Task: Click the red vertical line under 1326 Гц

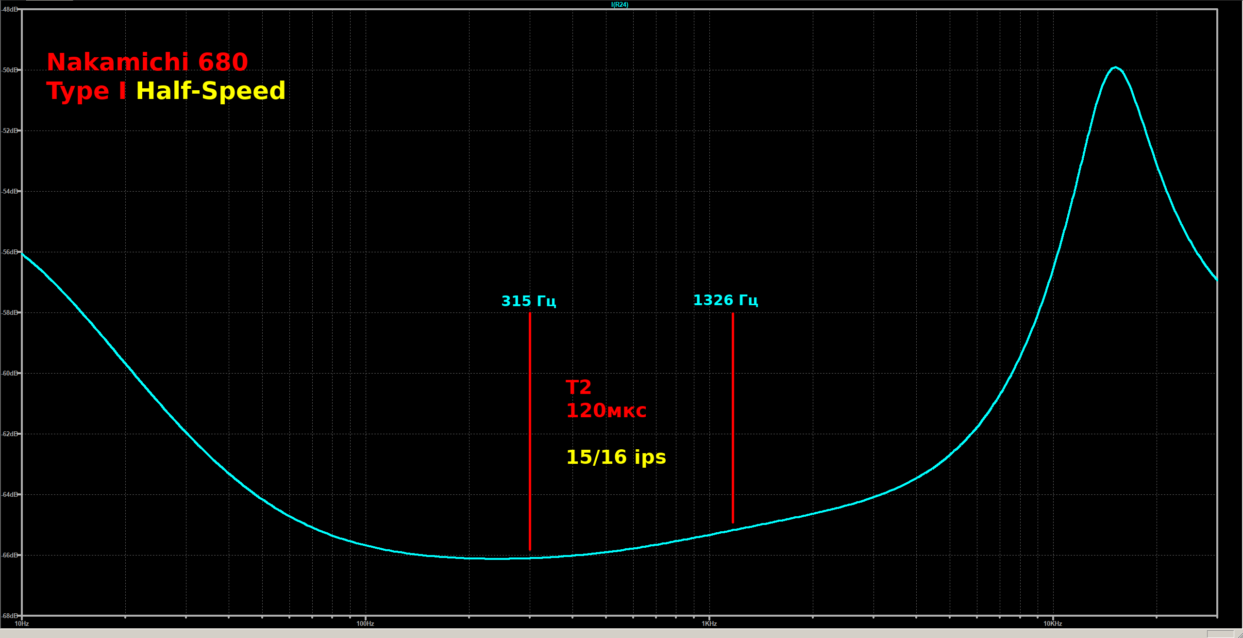Action: point(733,417)
